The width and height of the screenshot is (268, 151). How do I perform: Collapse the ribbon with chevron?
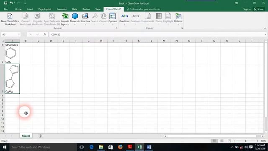(265, 28)
